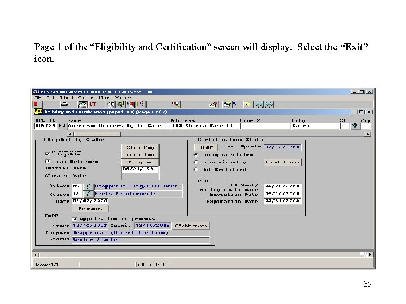Open the lookup icon beside Action code 05
Screen dimensions: 406x304
pos(88,186)
